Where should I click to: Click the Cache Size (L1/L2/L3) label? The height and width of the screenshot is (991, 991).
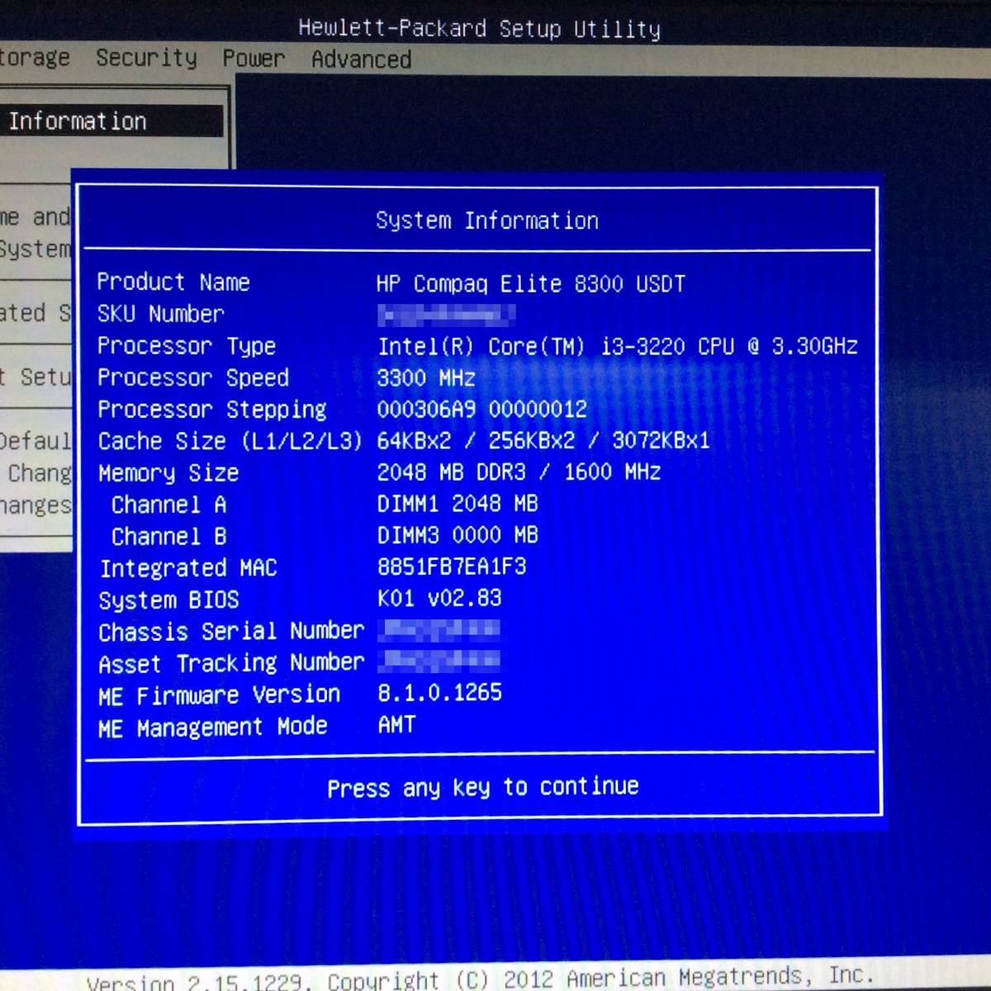click(x=230, y=441)
